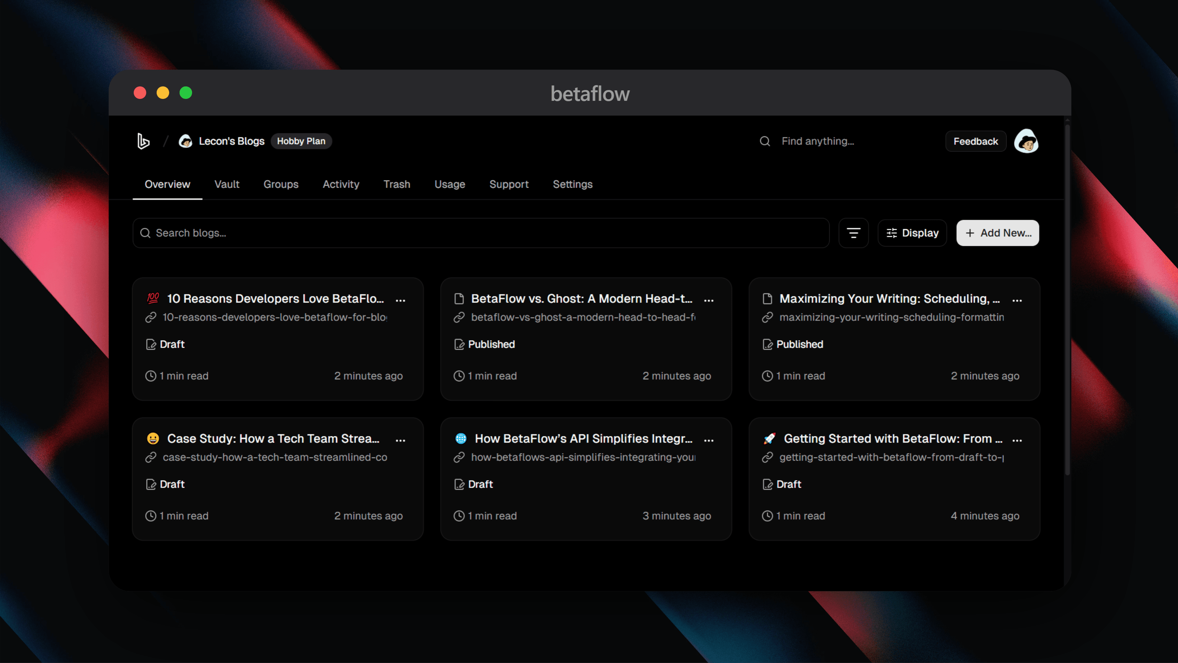Click the magnifier icon in Search blogs field
The height and width of the screenshot is (663, 1178).
tap(145, 233)
